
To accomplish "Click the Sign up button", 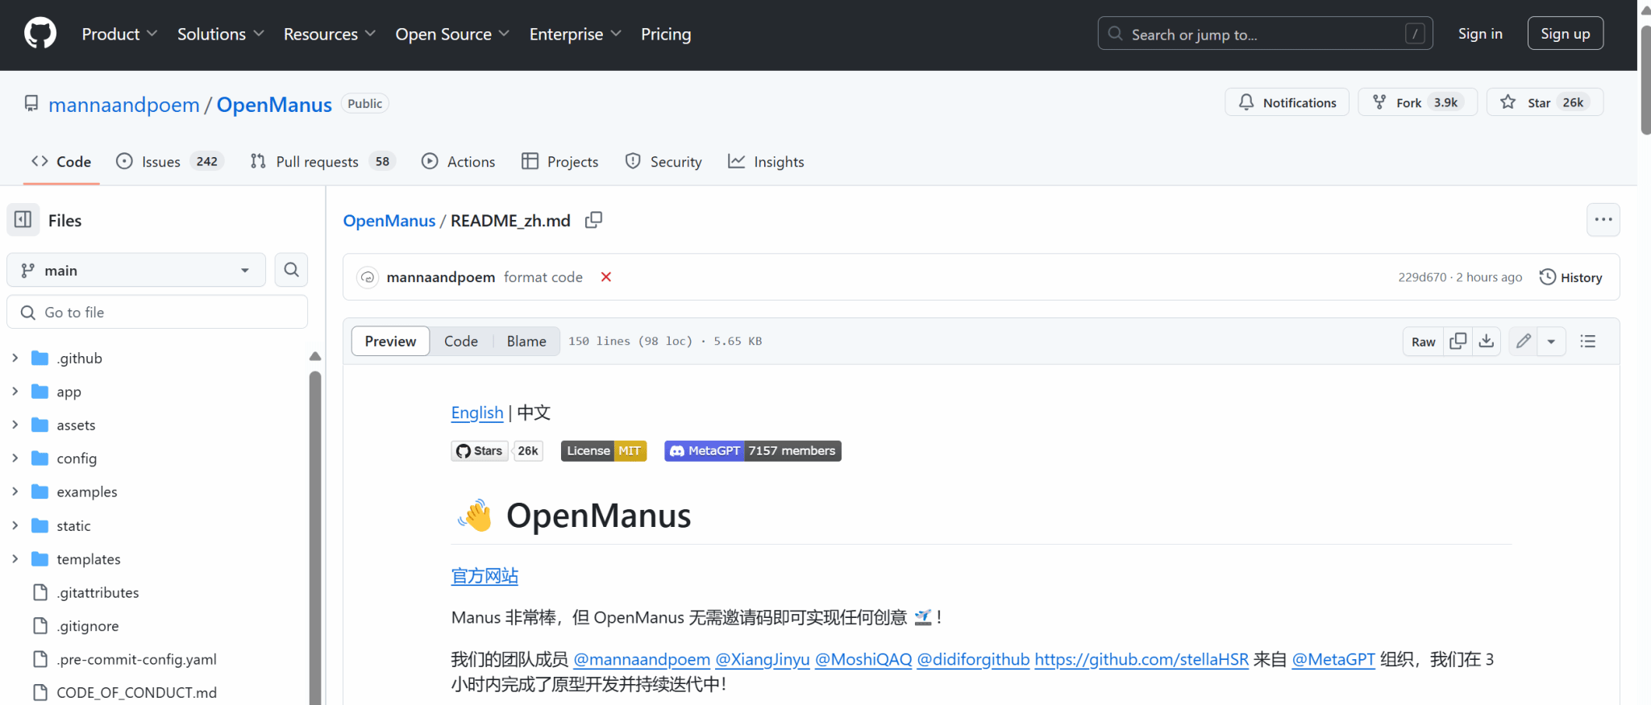I will point(1564,34).
